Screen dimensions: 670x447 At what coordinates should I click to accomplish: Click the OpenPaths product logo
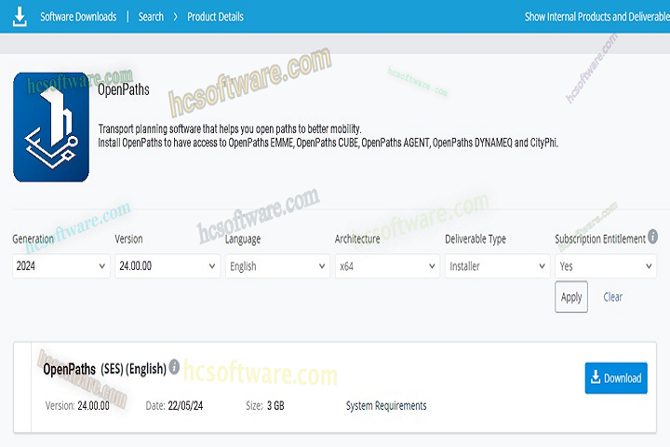click(51, 127)
